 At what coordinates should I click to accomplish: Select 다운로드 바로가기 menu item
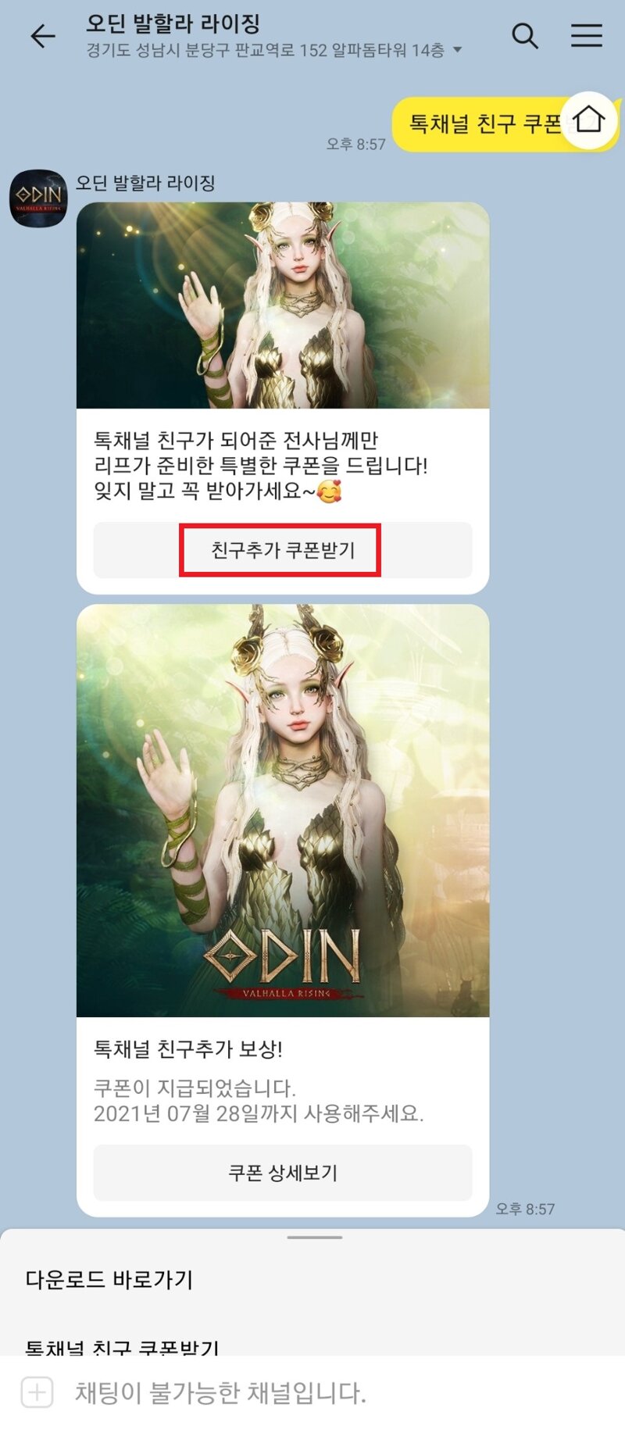coord(109,1280)
